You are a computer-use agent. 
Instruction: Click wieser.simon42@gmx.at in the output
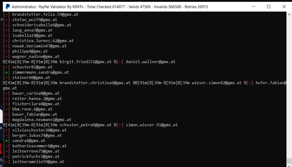217,83
